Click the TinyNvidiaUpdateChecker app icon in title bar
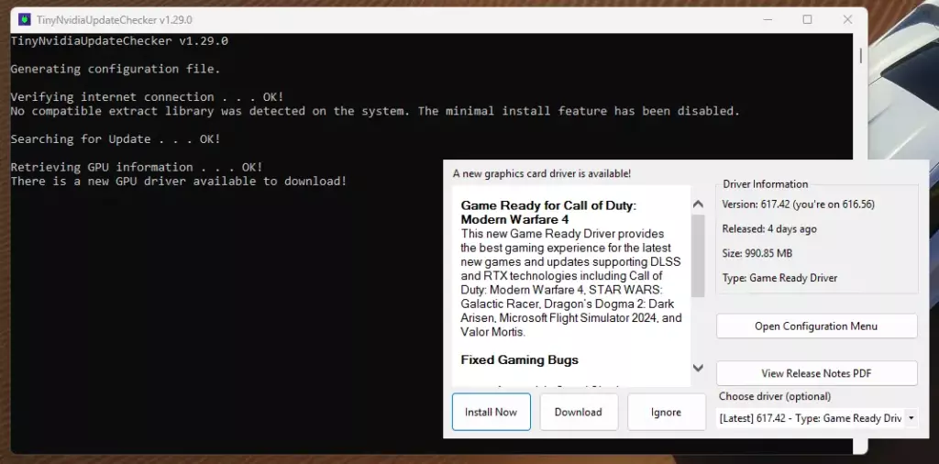The width and height of the screenshot is (939, 464). [x=25, y=20]
